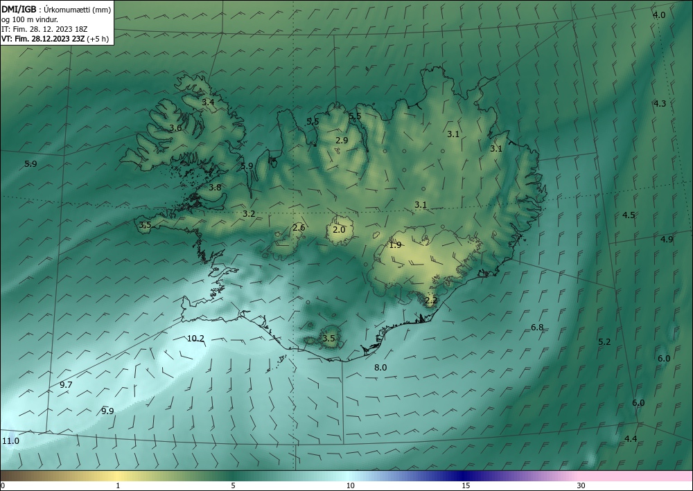
Task: Click the 1.9 value label
Action: (395, 245)
